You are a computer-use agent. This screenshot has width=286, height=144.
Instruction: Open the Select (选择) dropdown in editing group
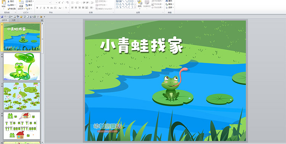170,8
